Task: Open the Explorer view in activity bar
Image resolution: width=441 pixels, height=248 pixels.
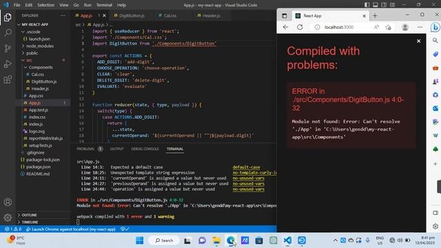Action: (x=8, y=17)
